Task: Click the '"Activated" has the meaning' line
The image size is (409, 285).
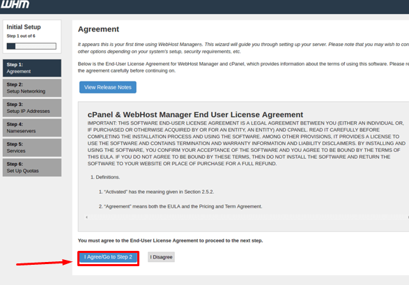Action: pos(157,192)
